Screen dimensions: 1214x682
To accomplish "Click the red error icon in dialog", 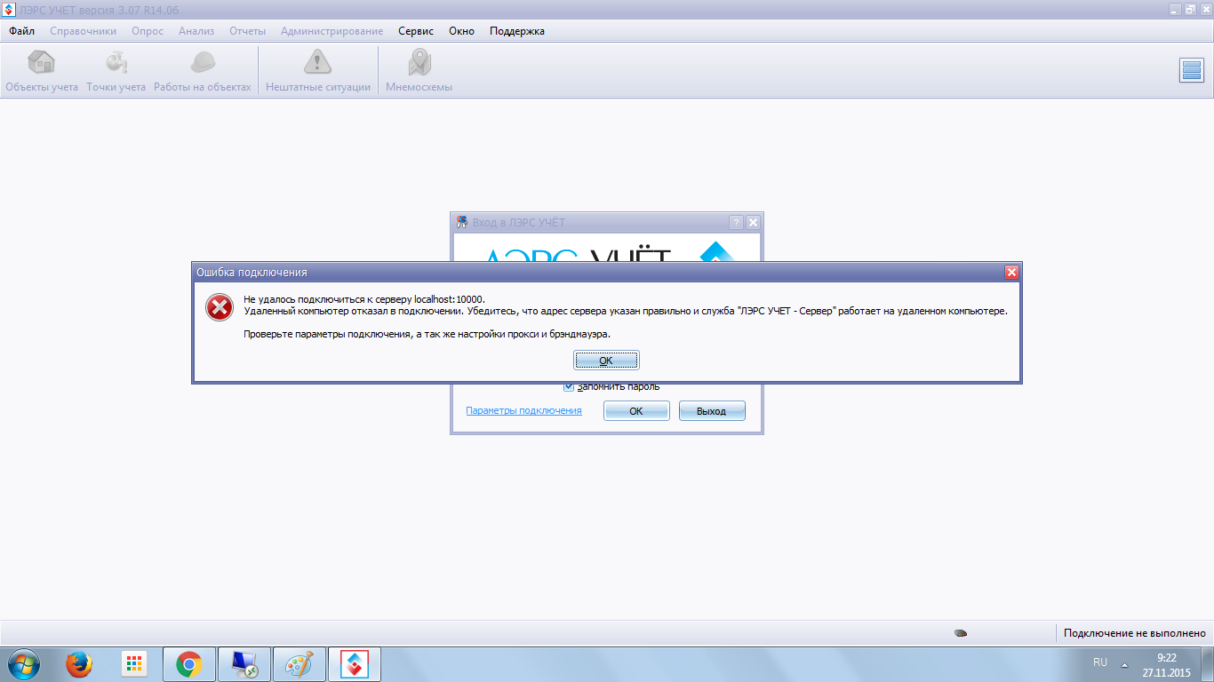I will coord(219,307).
